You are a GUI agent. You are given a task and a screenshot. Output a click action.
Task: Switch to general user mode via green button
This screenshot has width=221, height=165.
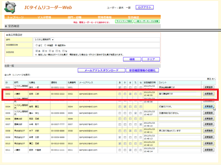click(x=147, y=21)
